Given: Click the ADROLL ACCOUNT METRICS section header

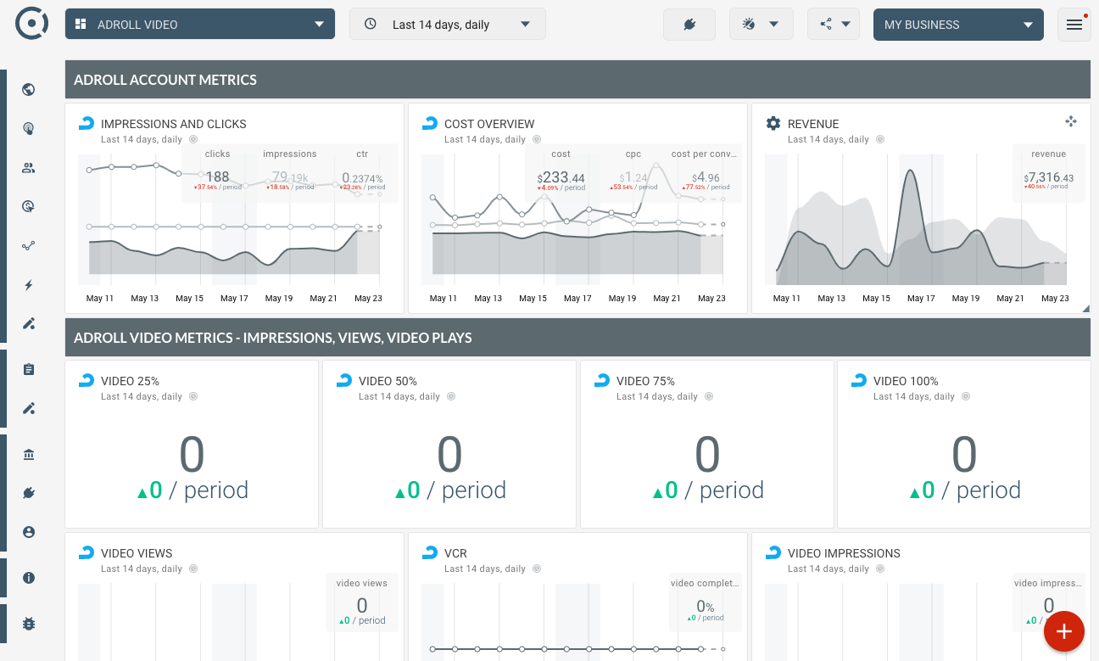Looking at the screenshot, I should (x=577, y=80).
